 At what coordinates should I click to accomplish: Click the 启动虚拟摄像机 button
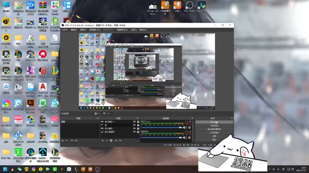click(214, 129)
